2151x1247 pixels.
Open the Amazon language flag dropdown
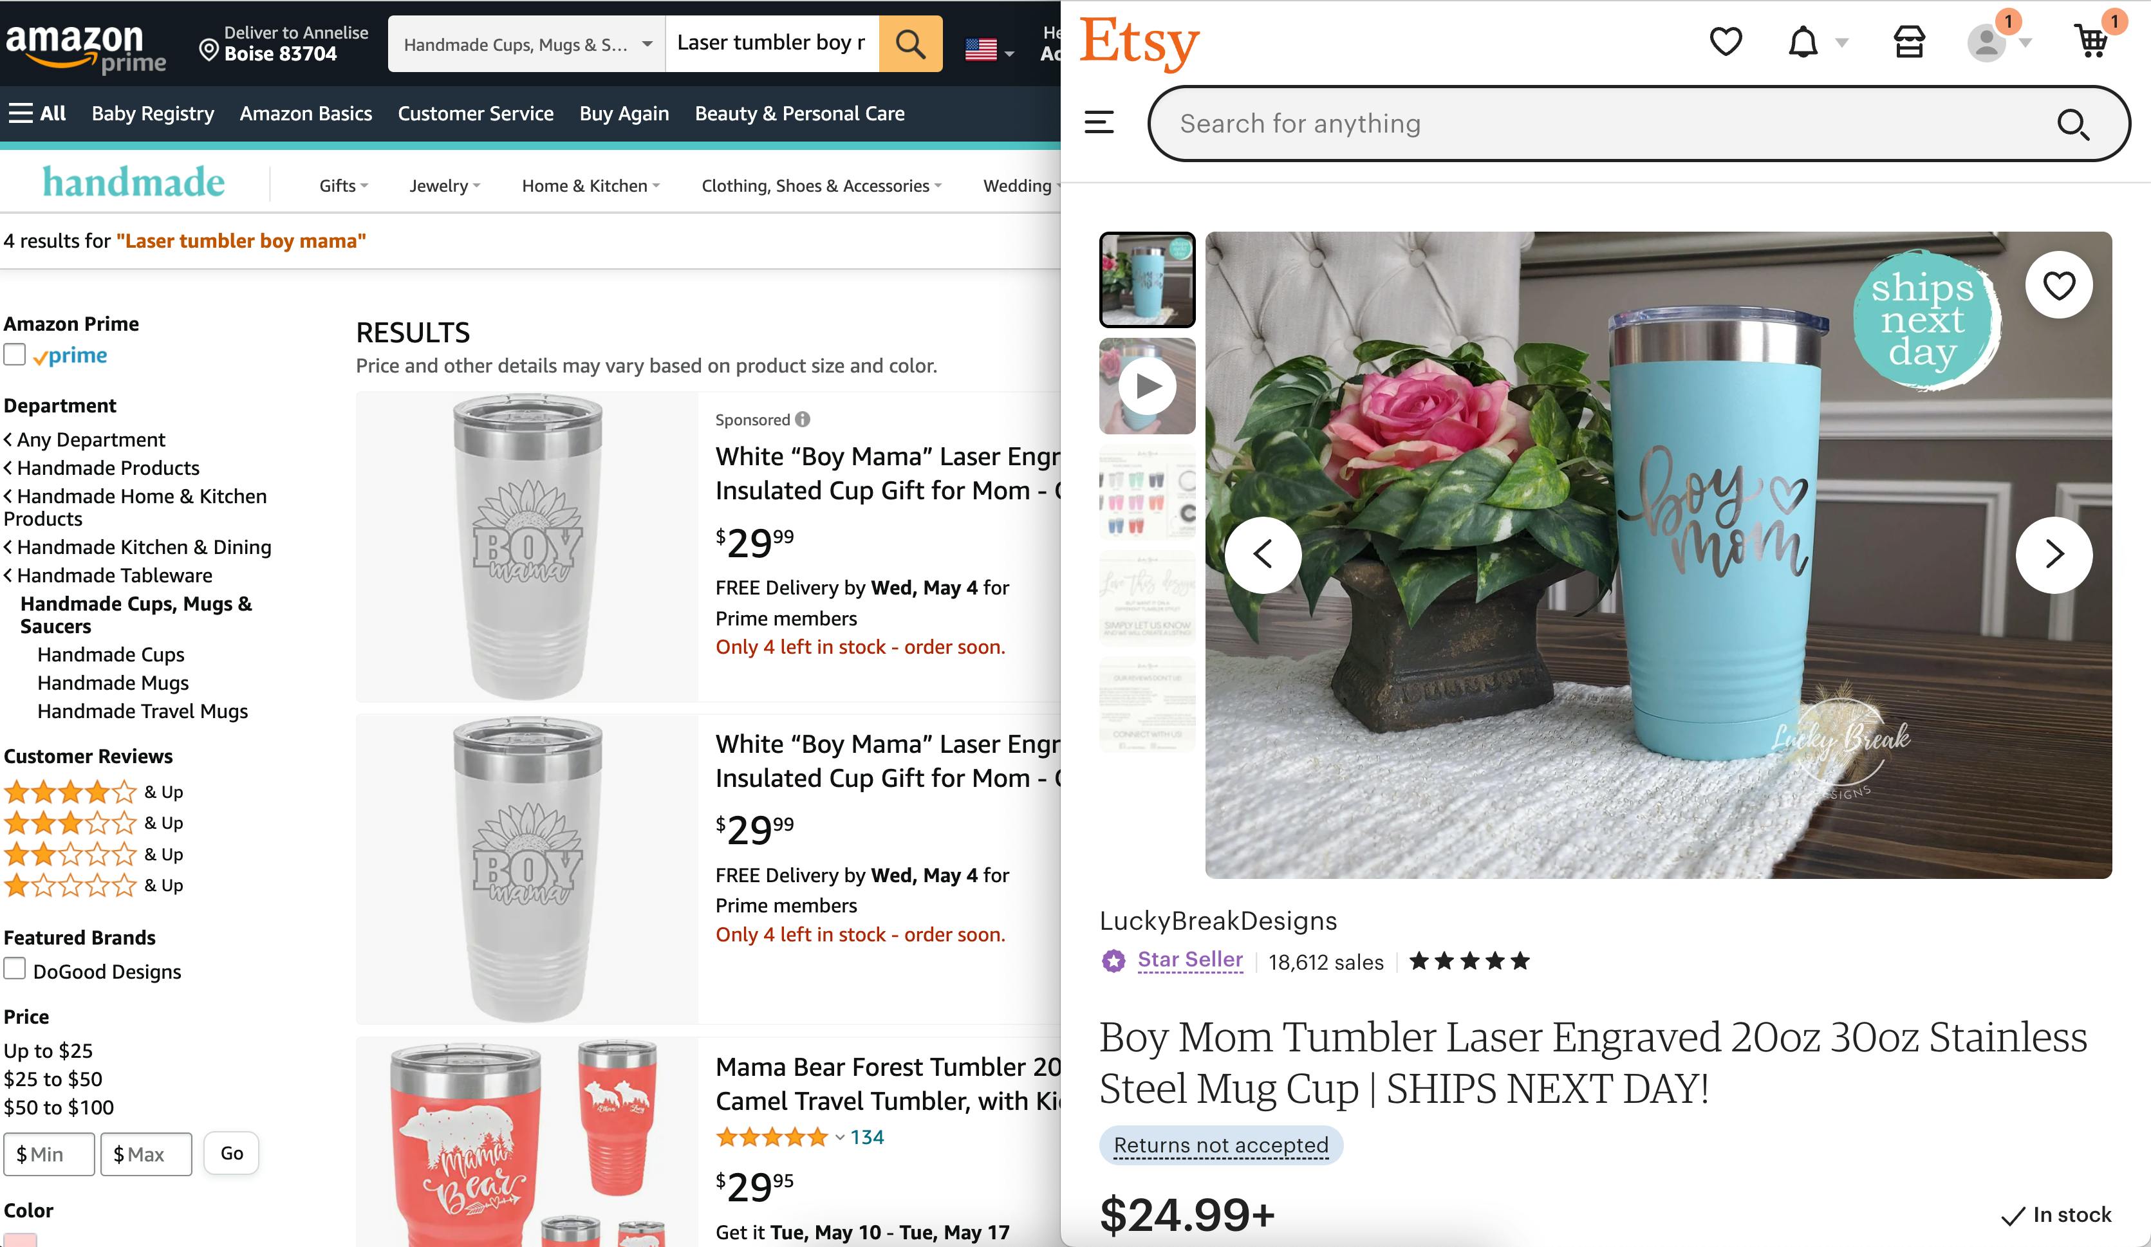[x=989, y=50]
